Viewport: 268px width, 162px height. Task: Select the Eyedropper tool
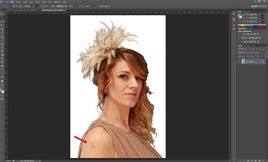click(x=2, y=32)
